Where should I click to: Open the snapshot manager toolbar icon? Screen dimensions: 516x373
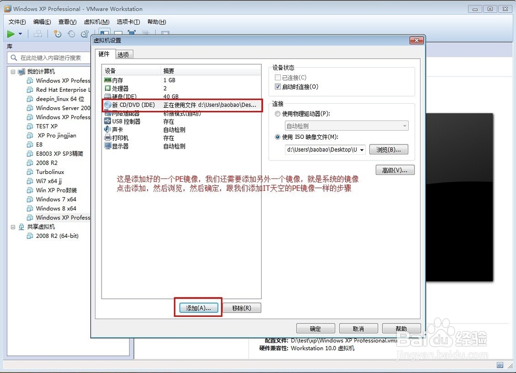[85, 34]
